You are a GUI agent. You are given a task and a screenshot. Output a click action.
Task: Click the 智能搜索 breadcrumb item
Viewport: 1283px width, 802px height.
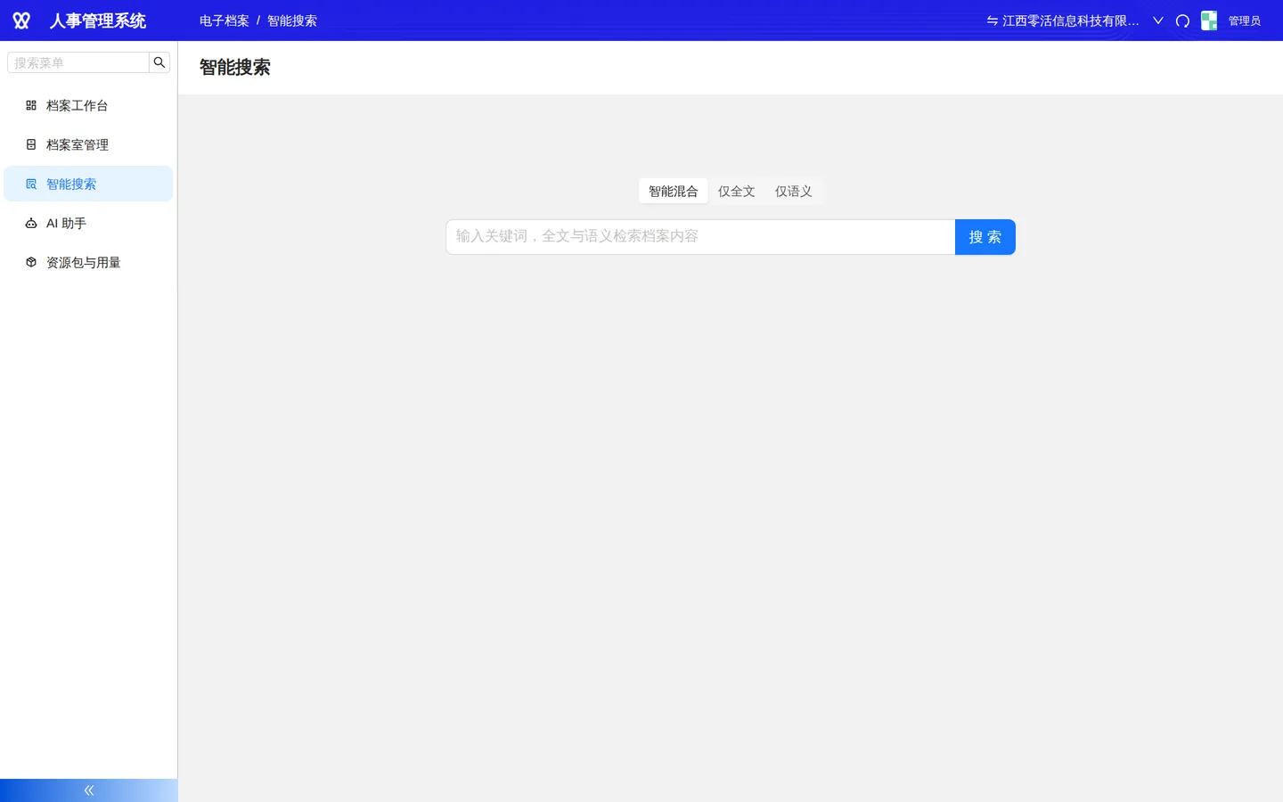tap(292, 20)
